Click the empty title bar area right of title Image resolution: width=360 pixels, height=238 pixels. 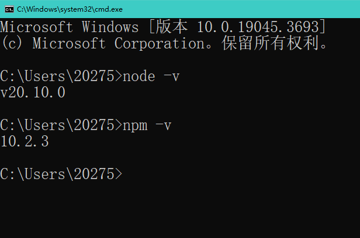[241, 9]
